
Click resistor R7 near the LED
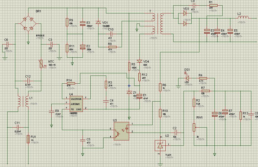(206, 91)
